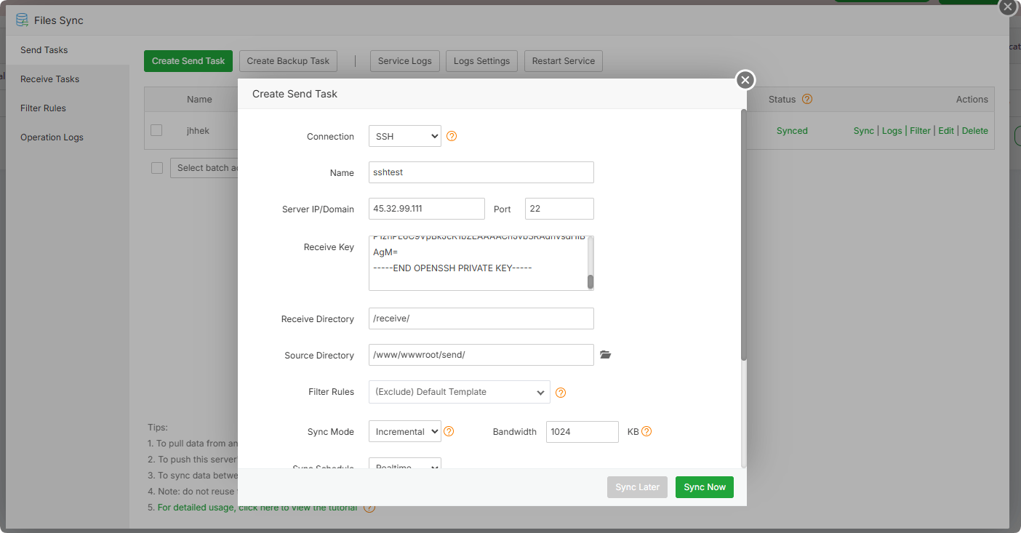Open the Connection help question icon

tap(452, 136)
